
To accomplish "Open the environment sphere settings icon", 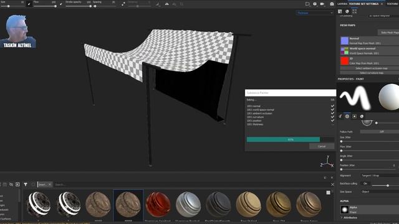I will point(315,4).
